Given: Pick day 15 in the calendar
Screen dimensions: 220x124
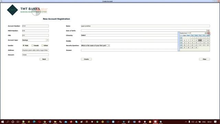Looking at the screenshot, I should point(192,43).
